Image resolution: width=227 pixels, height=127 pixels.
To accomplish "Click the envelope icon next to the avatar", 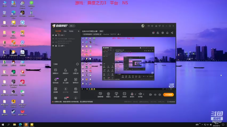I will click(x=149, y=26).
